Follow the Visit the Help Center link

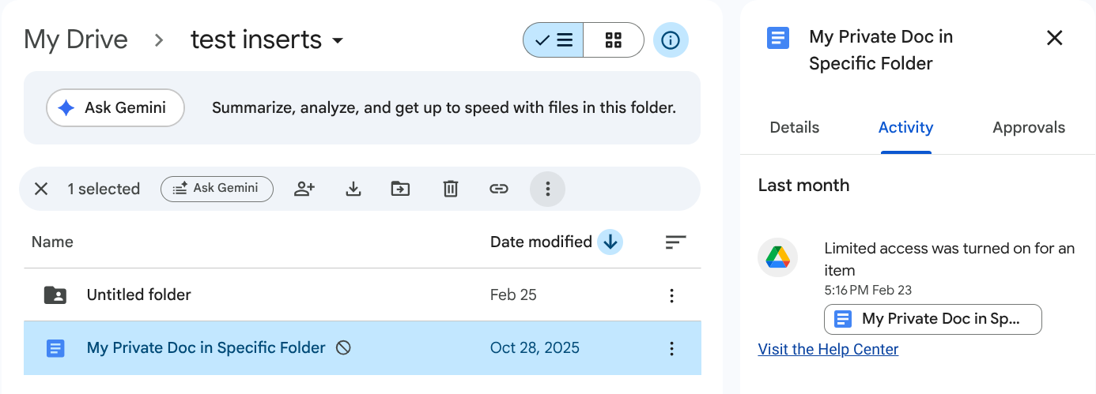coord(828,349)
